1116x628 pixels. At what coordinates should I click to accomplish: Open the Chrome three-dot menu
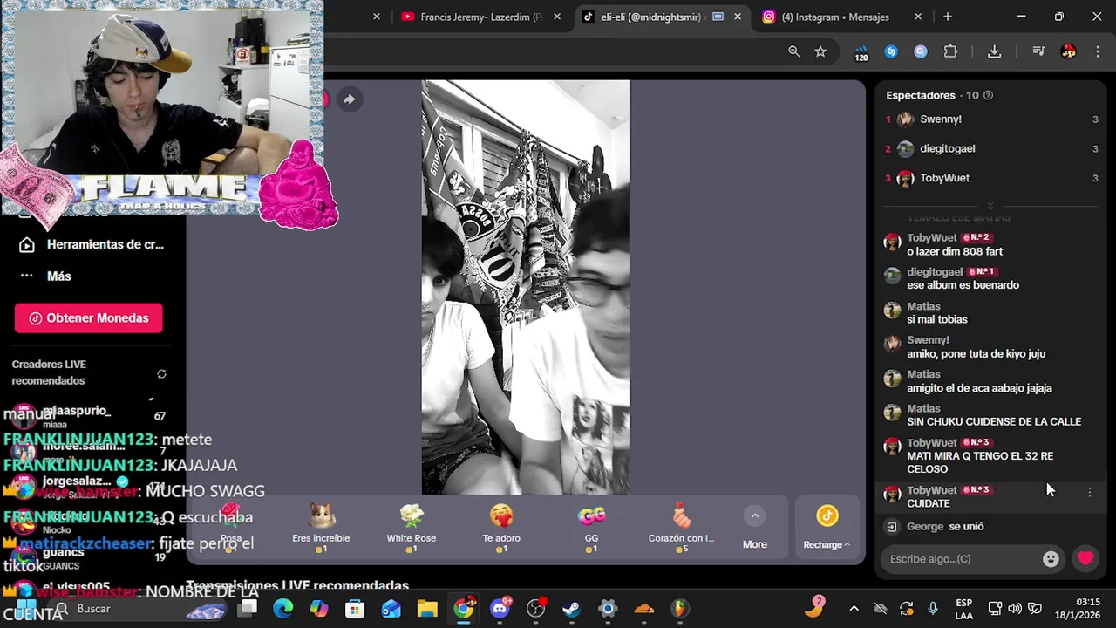pos(1097,51)
